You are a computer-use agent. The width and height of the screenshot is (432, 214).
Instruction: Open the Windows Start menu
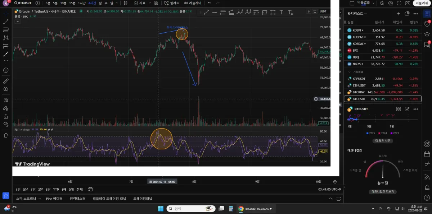[x=161, y=209]
